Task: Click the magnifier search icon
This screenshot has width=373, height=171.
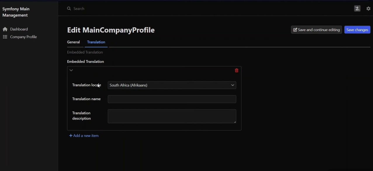Action: (x=69, y=9)
